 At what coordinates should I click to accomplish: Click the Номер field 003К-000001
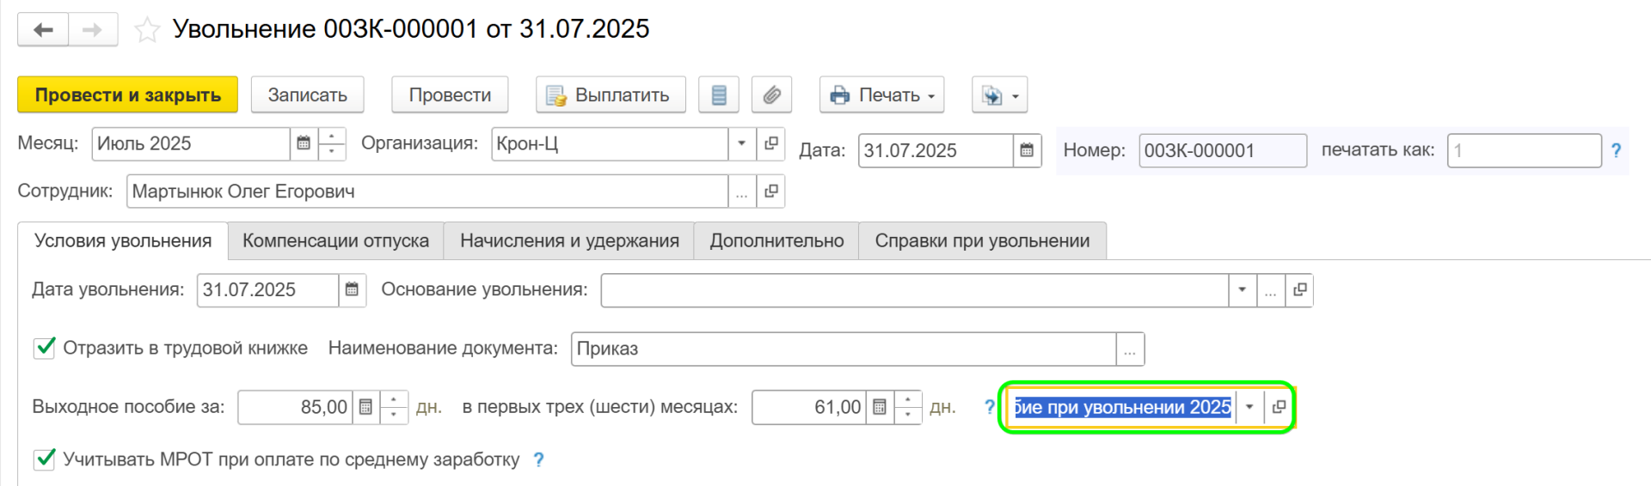tap(1223, 150)
